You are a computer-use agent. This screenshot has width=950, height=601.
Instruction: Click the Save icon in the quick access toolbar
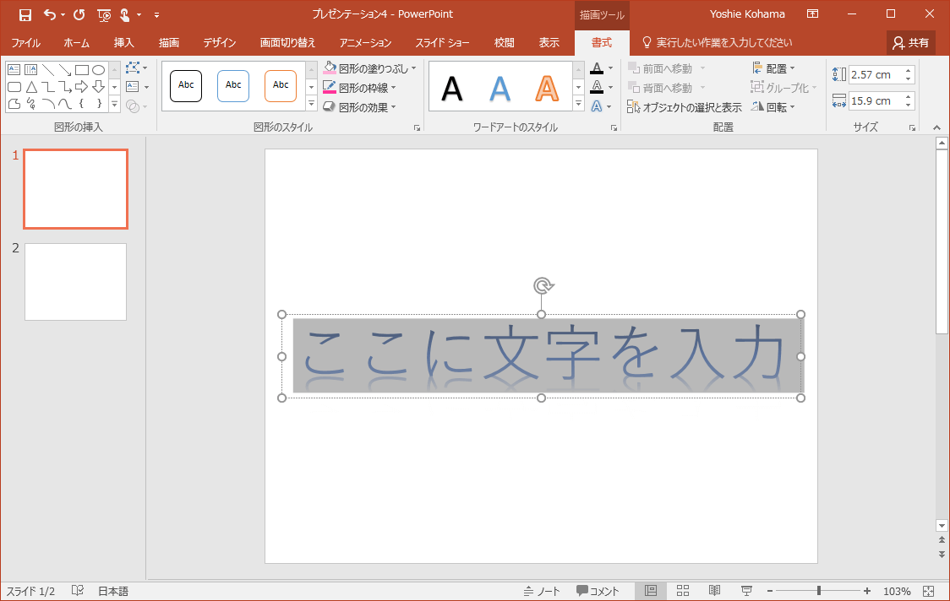25,14
